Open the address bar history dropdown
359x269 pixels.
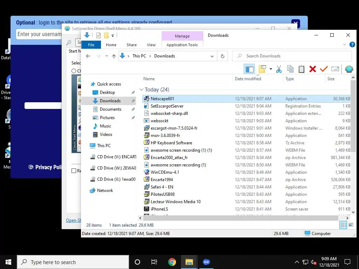pyautogui.click(x=212, y=56)
